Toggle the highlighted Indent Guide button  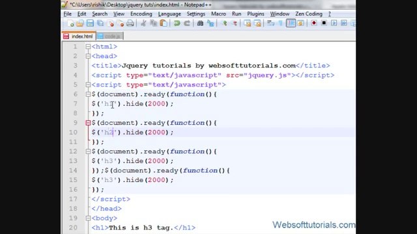tap(291, 23)
